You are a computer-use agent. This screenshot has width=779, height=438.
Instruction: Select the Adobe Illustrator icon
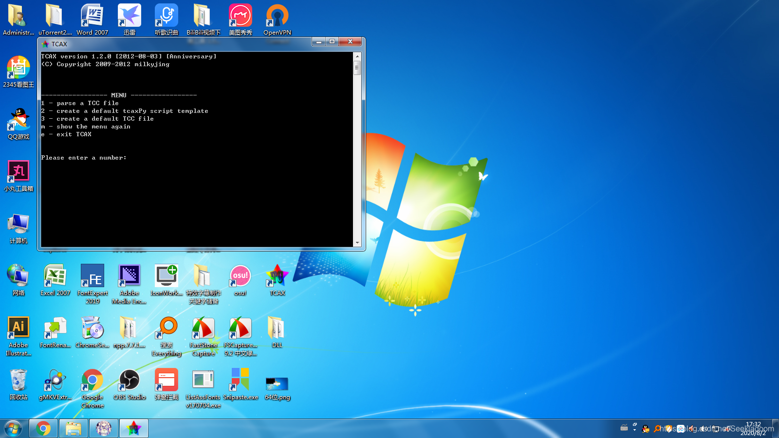pyautogui.click(x=19, y=336)
